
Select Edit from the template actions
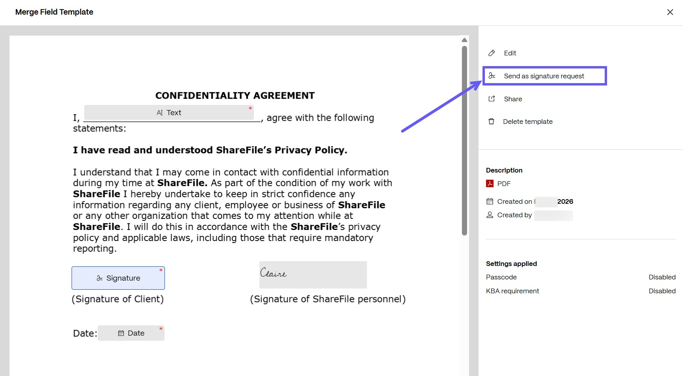[x=510, y=53]
